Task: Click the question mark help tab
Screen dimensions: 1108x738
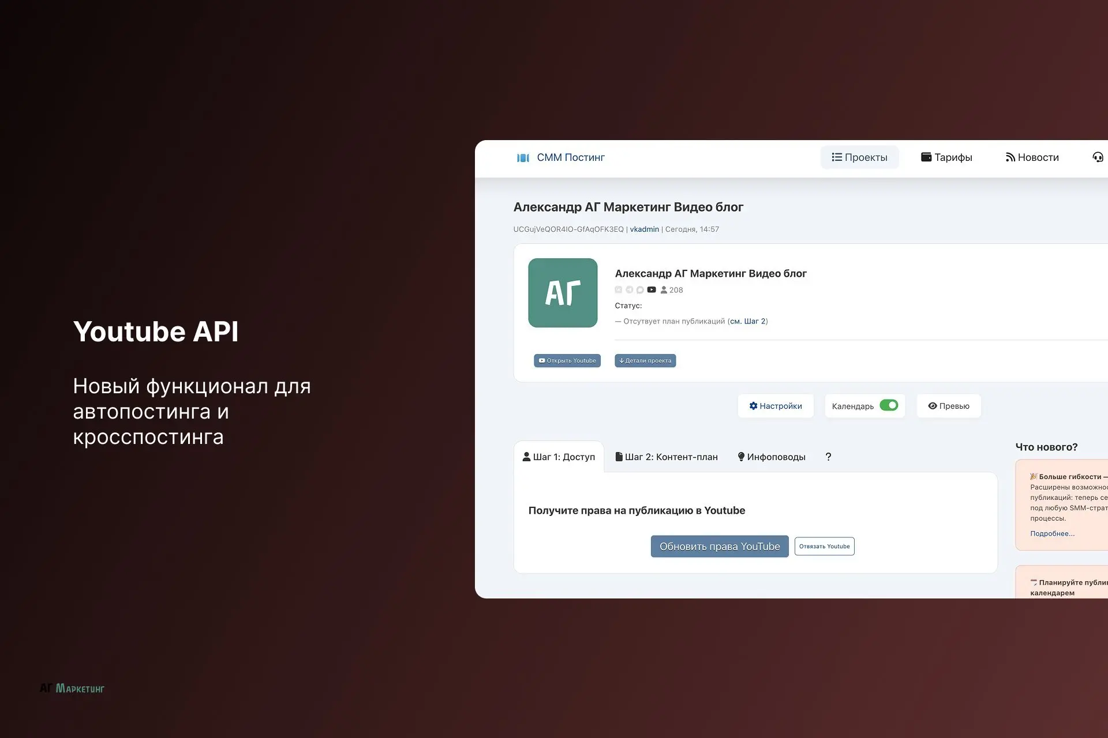Action: (828, 457)
